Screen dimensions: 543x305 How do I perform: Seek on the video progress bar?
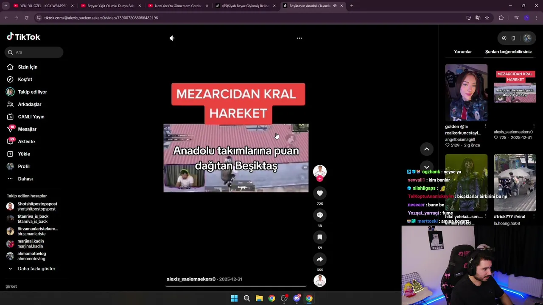pos(236,286)
